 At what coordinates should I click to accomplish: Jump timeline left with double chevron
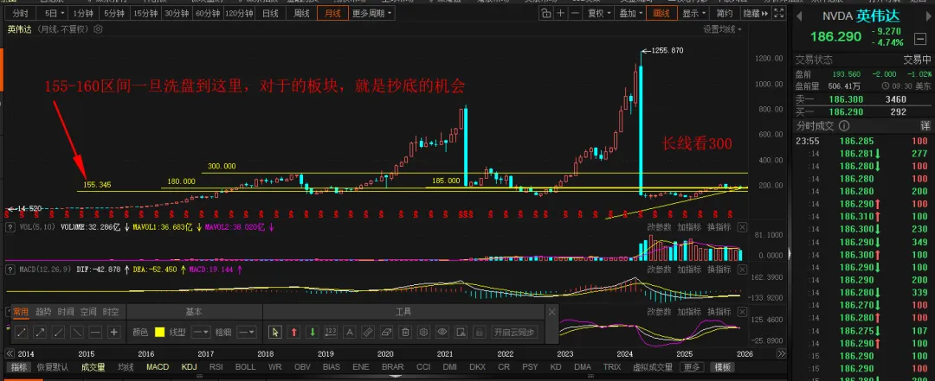pos(10,352)
